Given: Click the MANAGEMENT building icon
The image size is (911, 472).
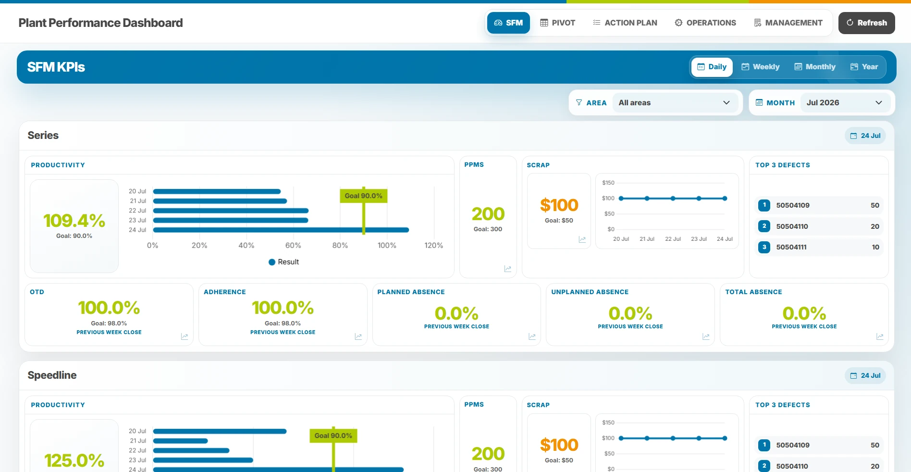Looking at the screenshot, I should click(x=757, y=23).
